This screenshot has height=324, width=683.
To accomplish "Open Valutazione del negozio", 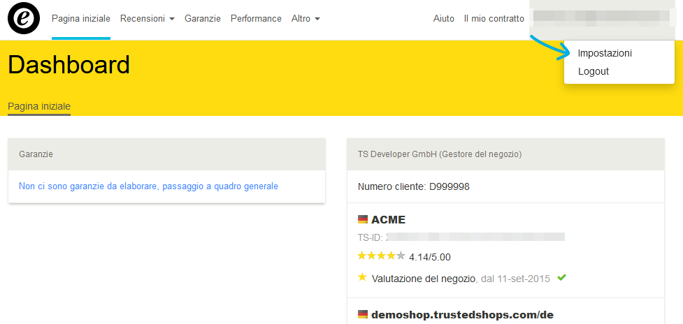I will coord(424,279).
